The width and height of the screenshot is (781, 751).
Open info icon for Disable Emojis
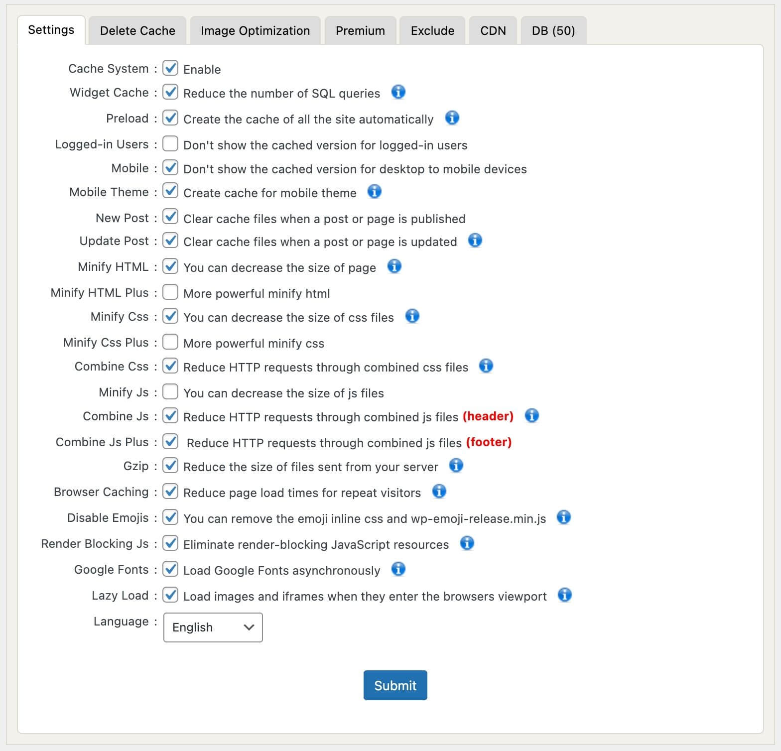click(x=564, y=517)
